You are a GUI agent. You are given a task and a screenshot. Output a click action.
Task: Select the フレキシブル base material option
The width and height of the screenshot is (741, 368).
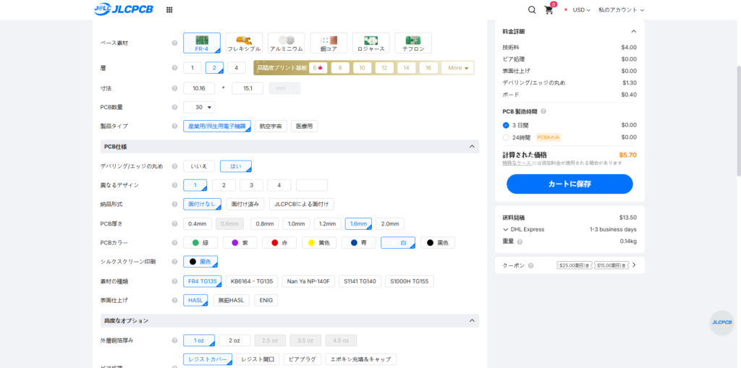point(244,43)
